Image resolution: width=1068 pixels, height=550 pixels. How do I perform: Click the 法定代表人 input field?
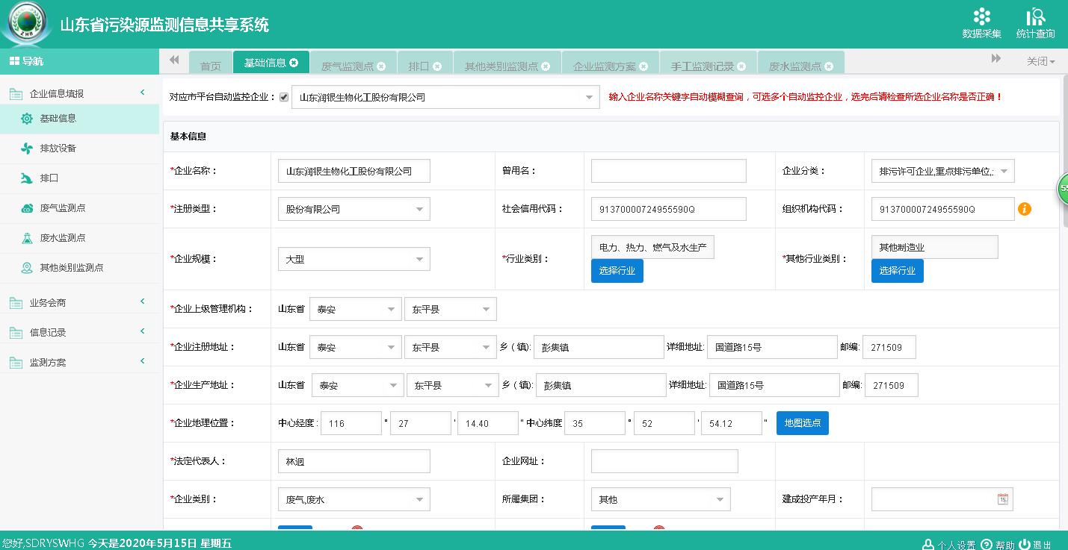pyautogui.click(x=354, y=461)
